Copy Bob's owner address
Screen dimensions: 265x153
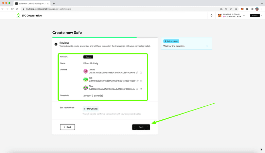coord(138,81)
